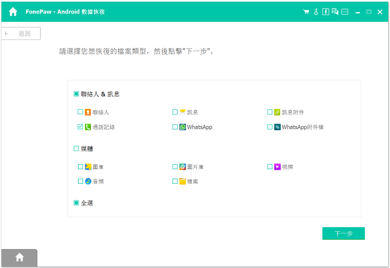Click the WhatsApp attachments icon

(x=277, y=127)
